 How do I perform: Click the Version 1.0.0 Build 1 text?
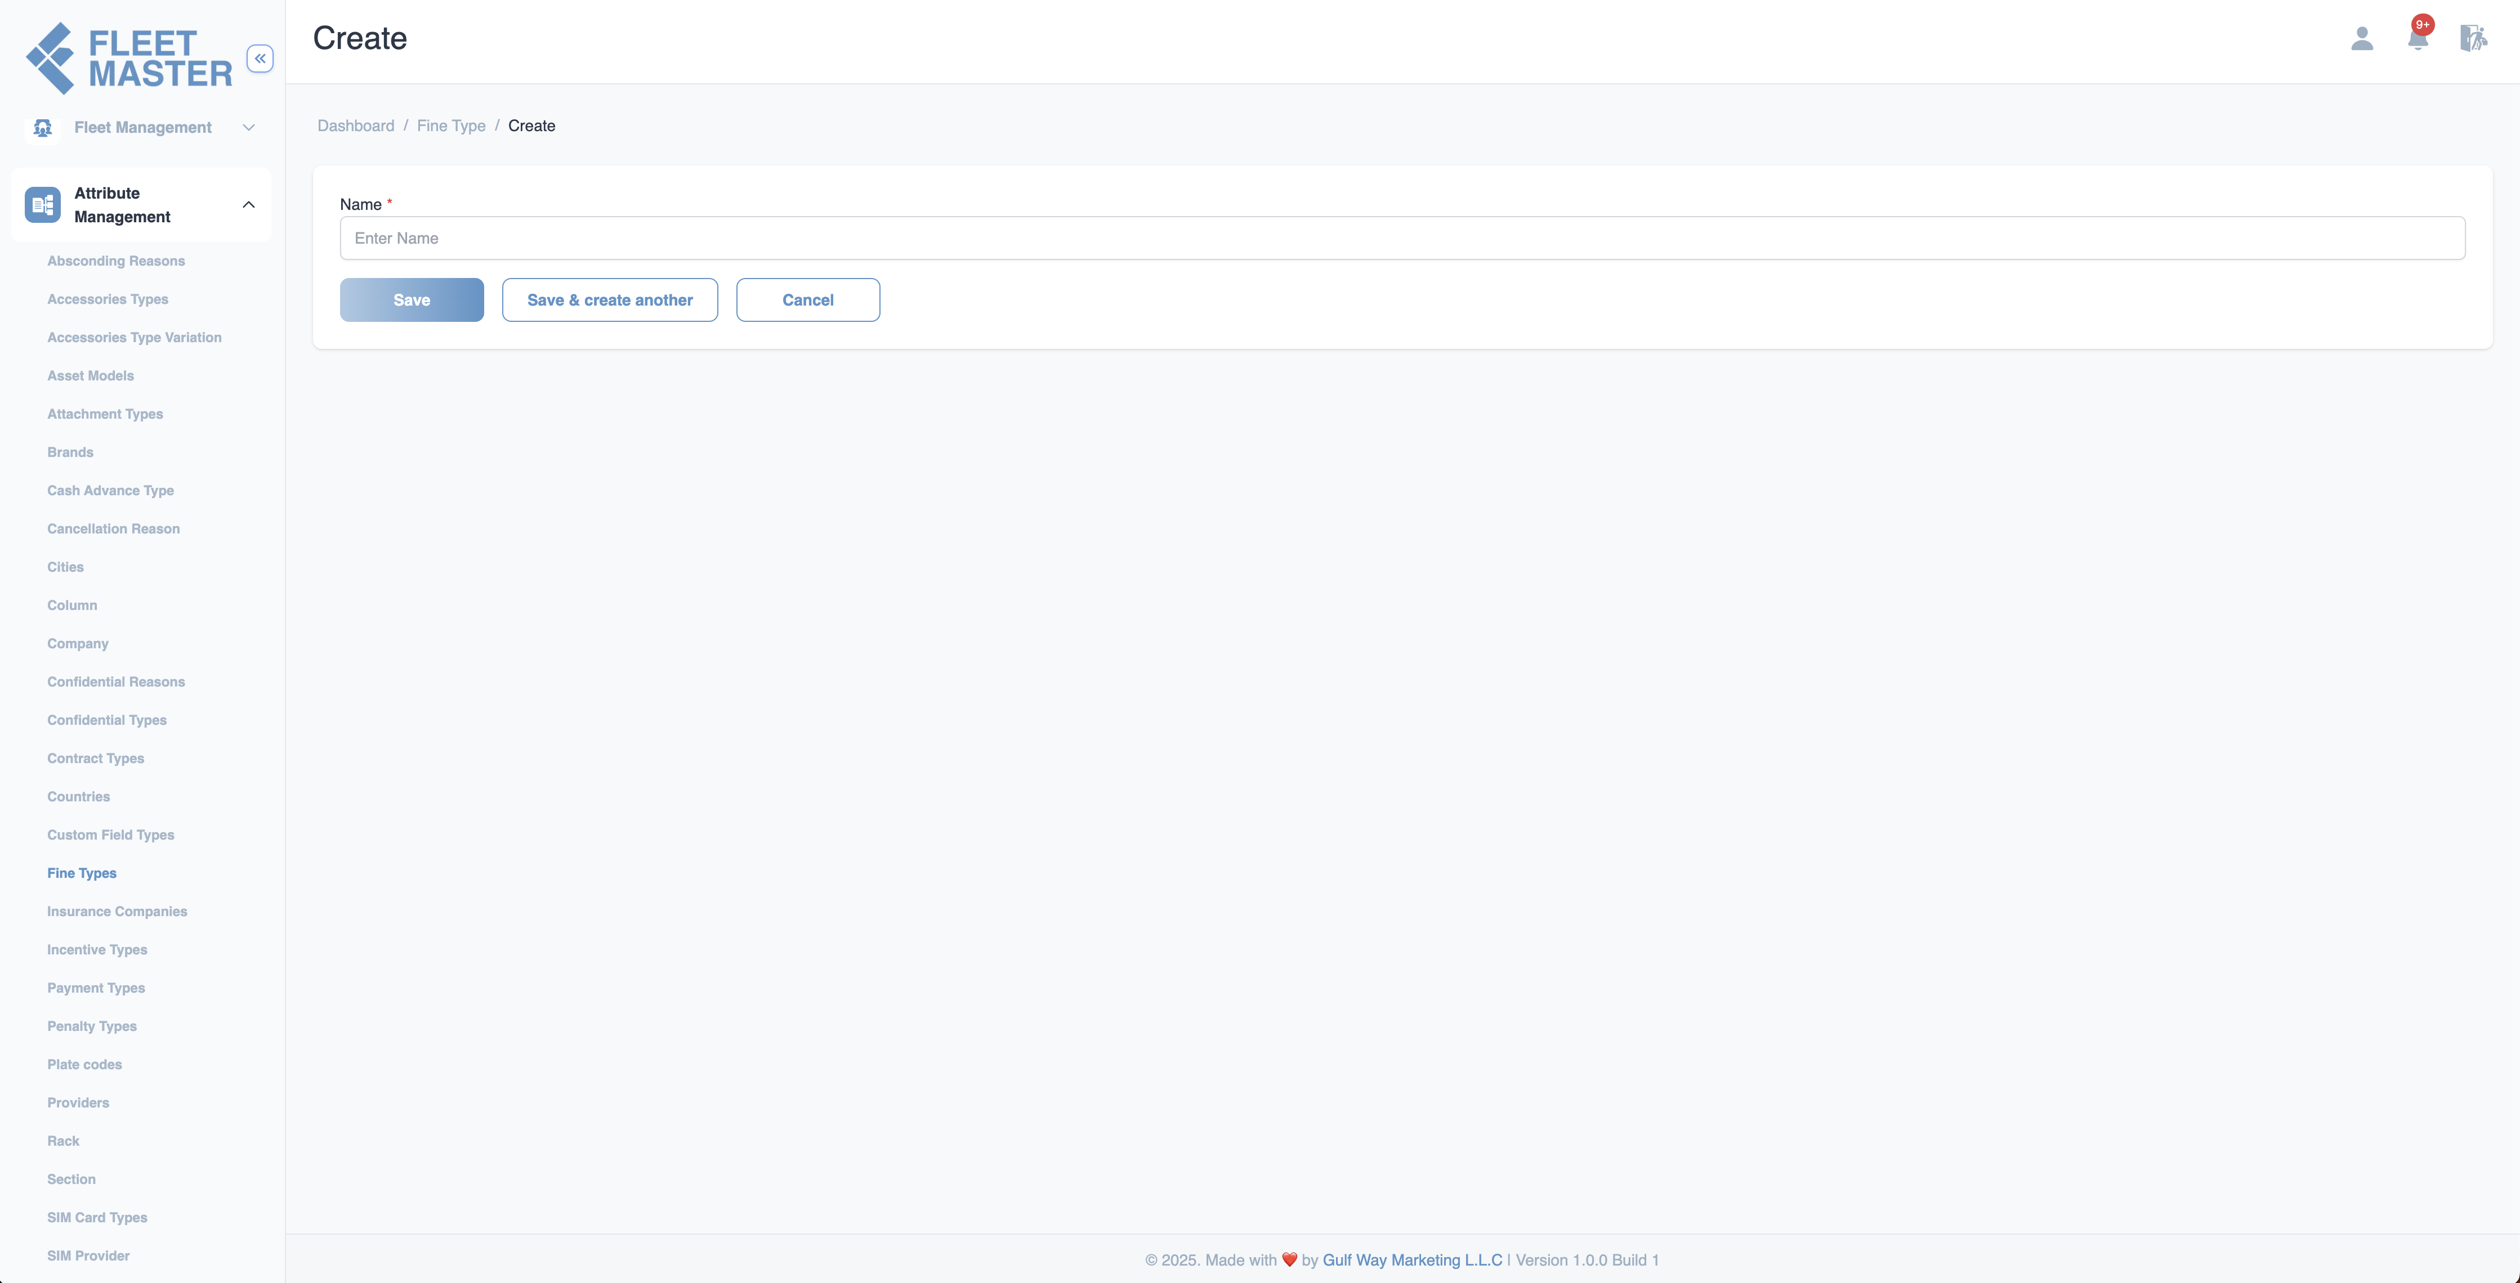pyautogui.click(x=1587, y=1259)
